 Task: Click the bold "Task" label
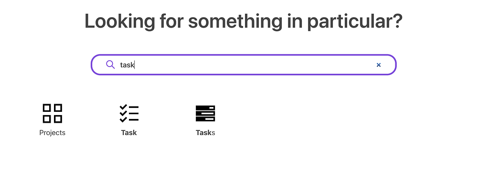pos(129,133)
